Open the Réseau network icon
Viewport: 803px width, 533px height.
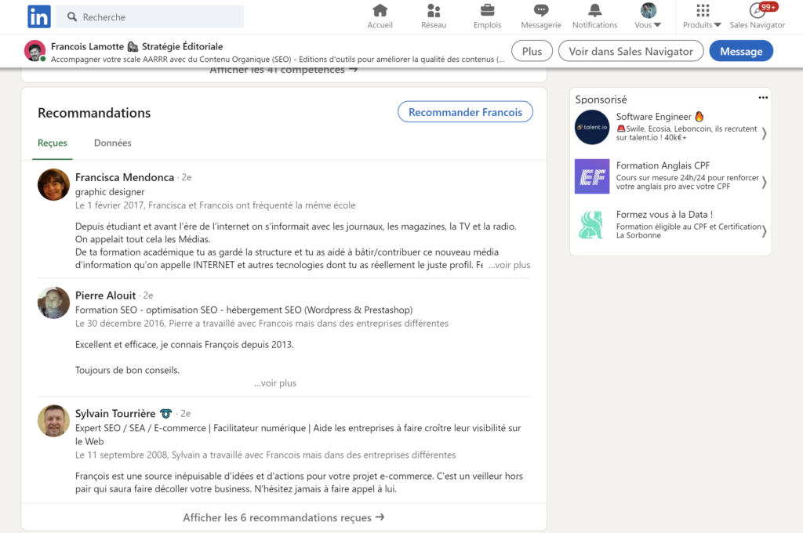coord(433,11)
